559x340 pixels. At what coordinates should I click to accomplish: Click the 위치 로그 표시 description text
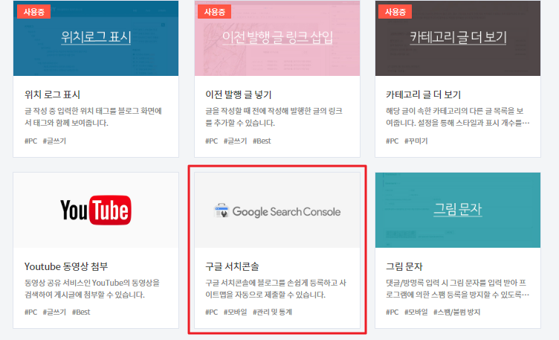[93, 117]
